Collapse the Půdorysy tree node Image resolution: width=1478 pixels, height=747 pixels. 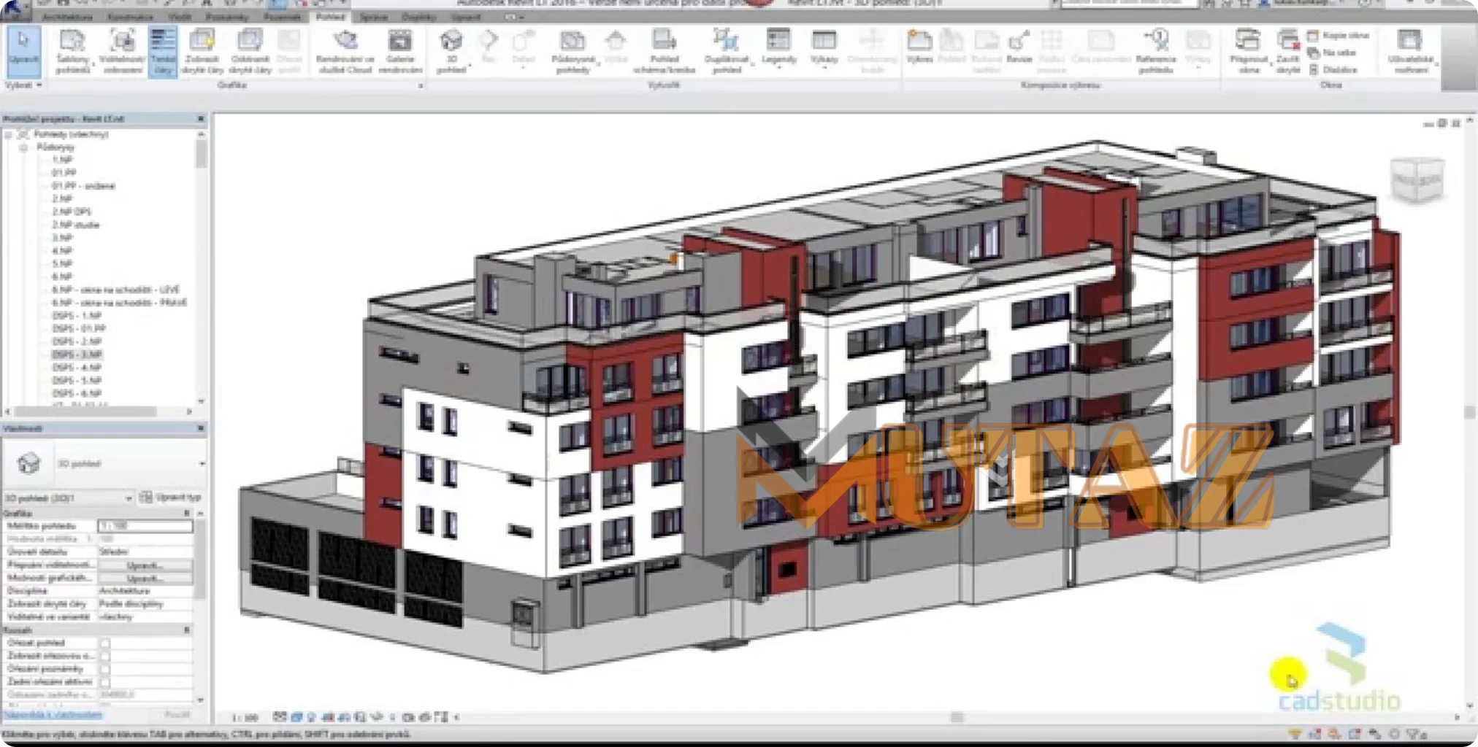[x=23, y=147]
